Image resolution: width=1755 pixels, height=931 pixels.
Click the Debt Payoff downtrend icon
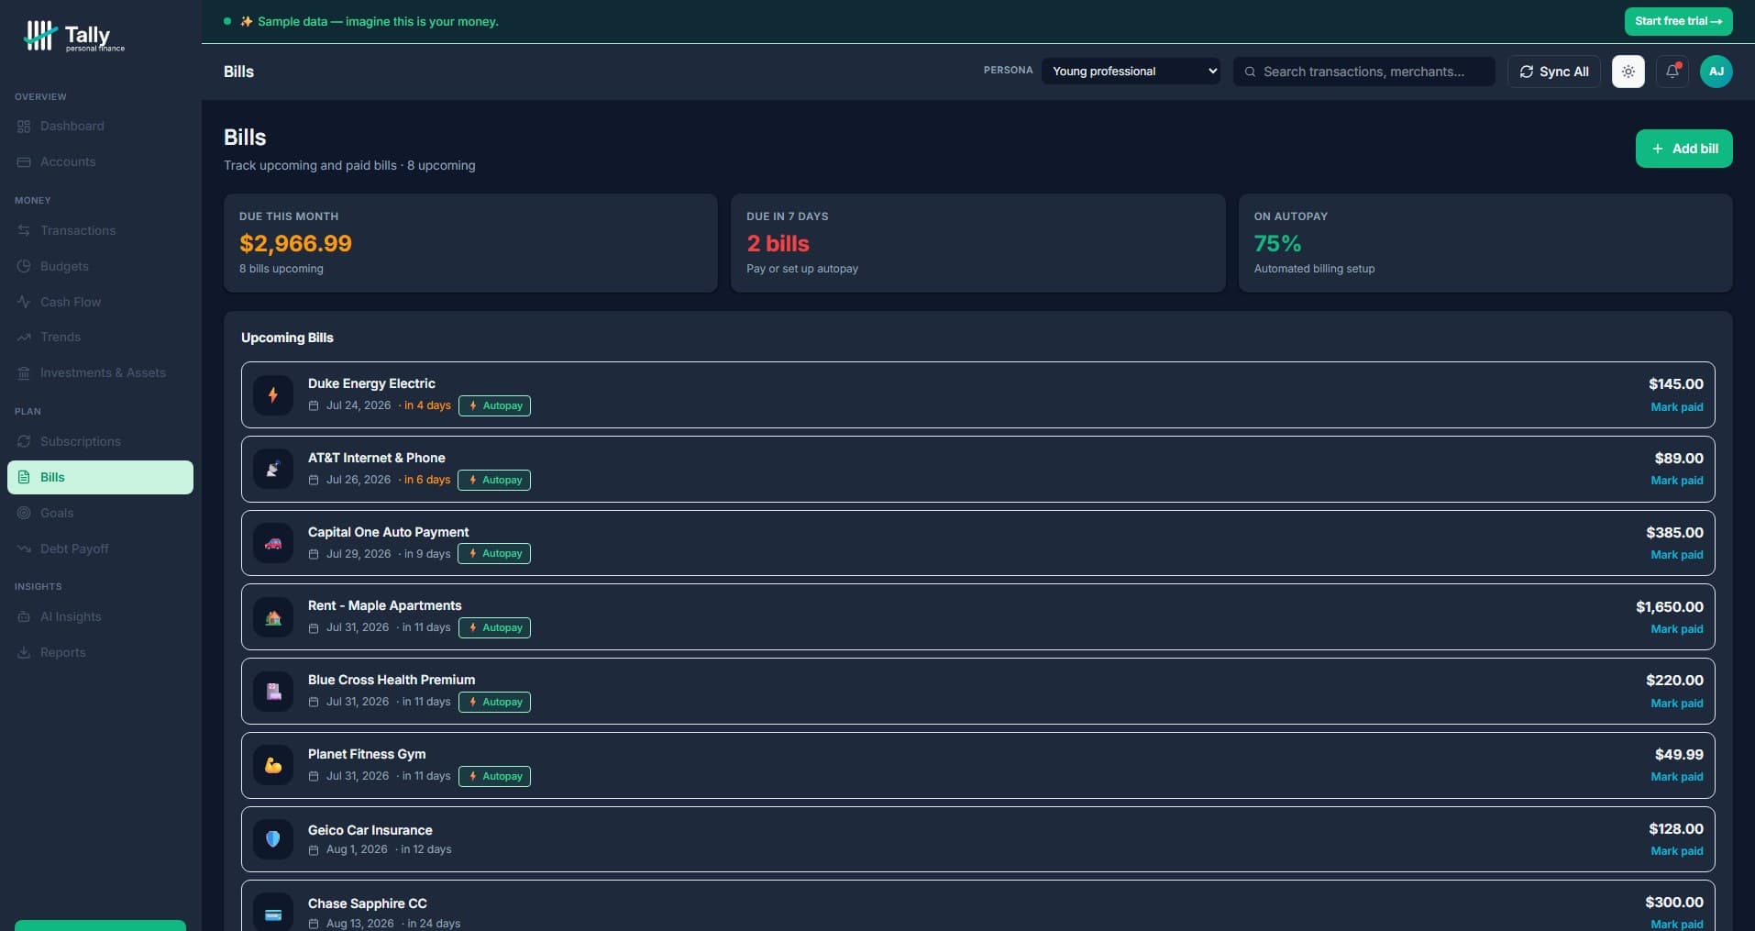[24, 549]
